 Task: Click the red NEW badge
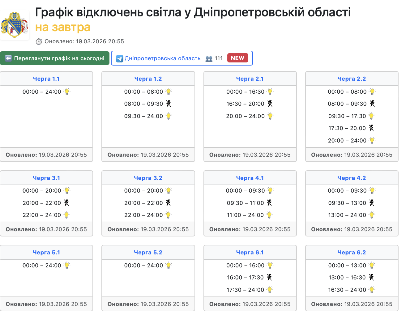237,58
